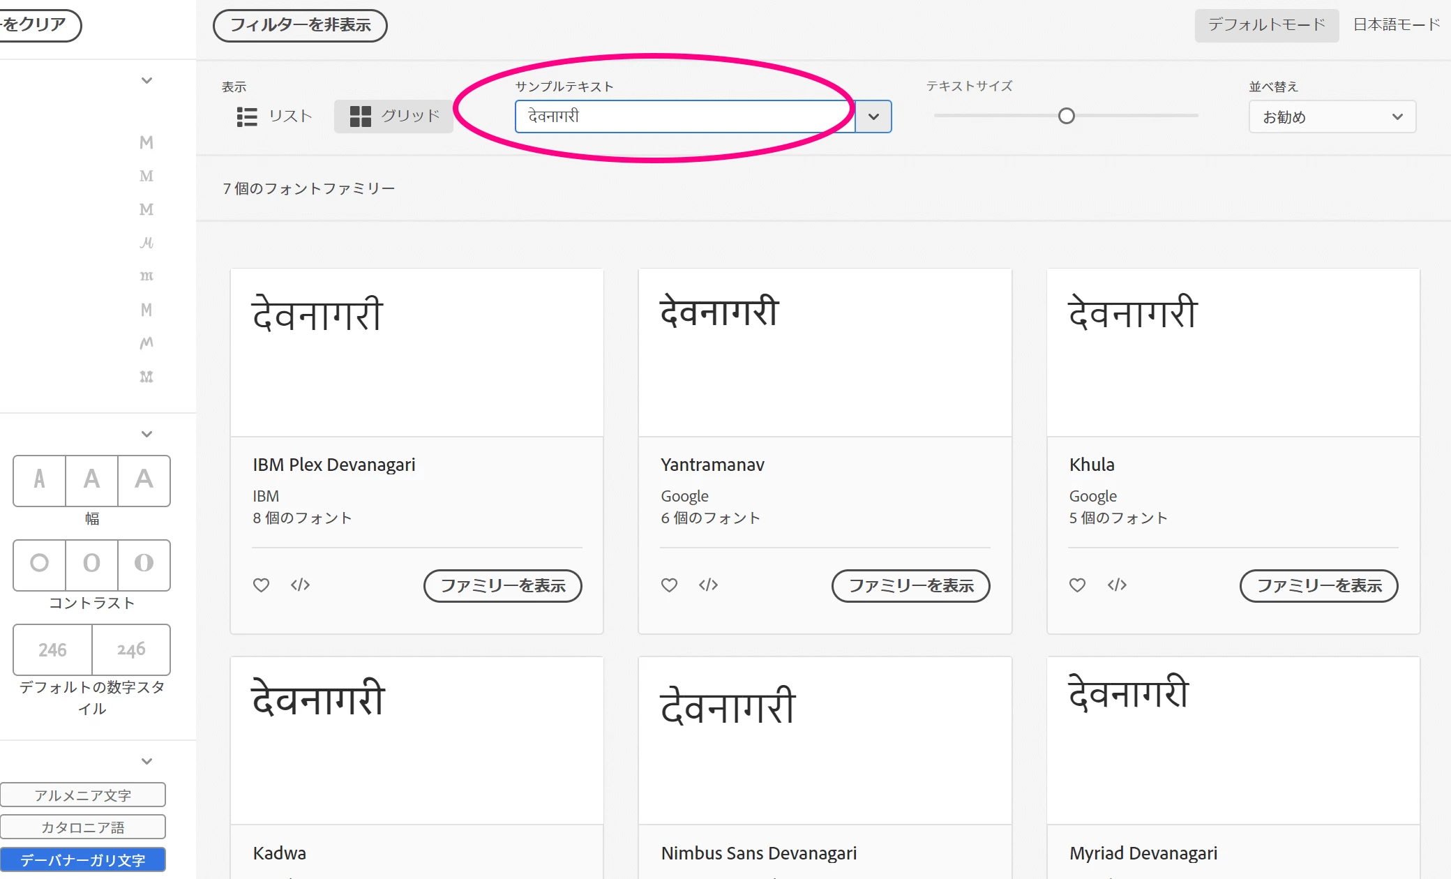Click the list view icon
The height and width of the screenshot is (879, 1451).
247,117
